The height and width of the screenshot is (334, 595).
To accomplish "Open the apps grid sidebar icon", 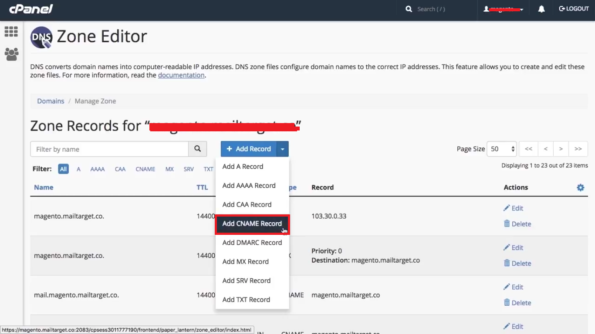I will click(11, 31).
